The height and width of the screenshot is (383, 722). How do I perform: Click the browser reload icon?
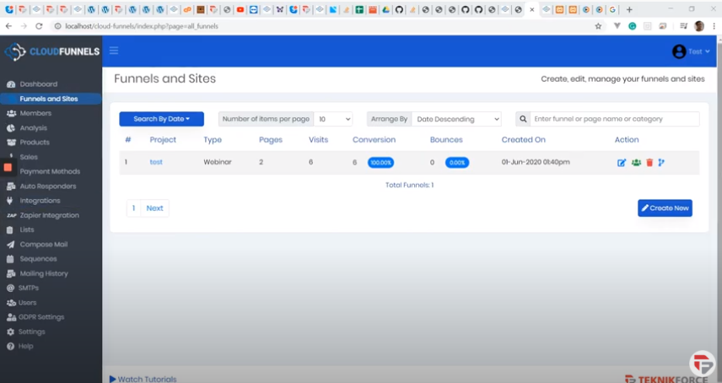tap(39, 26)
